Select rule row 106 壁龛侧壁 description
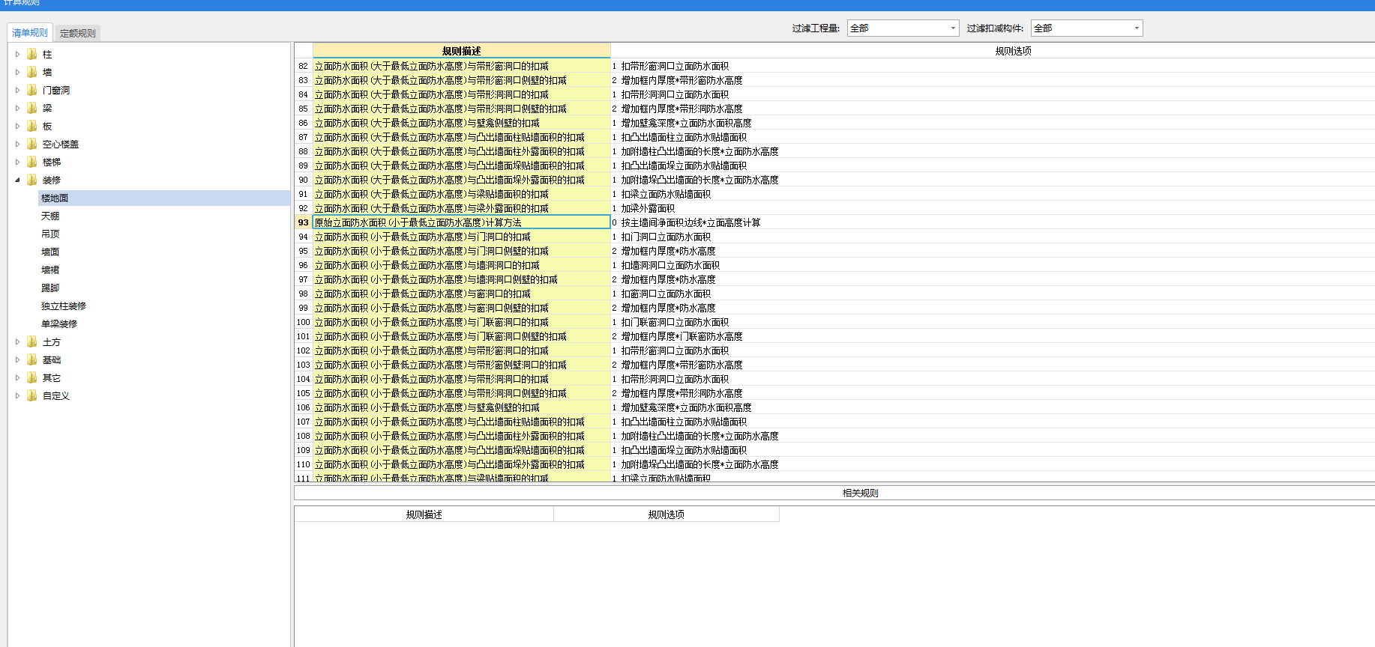Viewport: 1375px width, 647px height. coord(461,407)
